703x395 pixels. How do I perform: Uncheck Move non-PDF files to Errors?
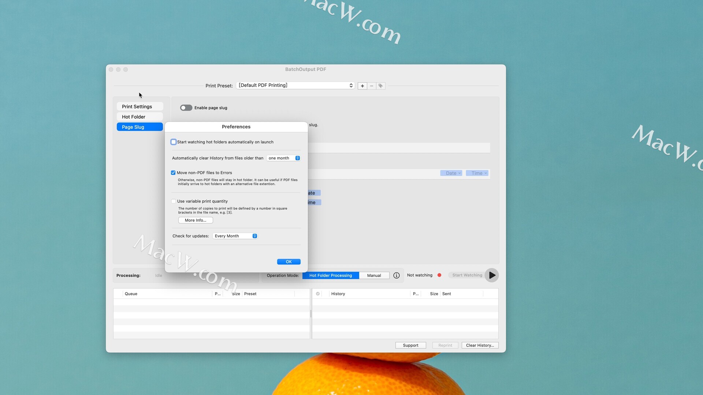tap(173, 173)
